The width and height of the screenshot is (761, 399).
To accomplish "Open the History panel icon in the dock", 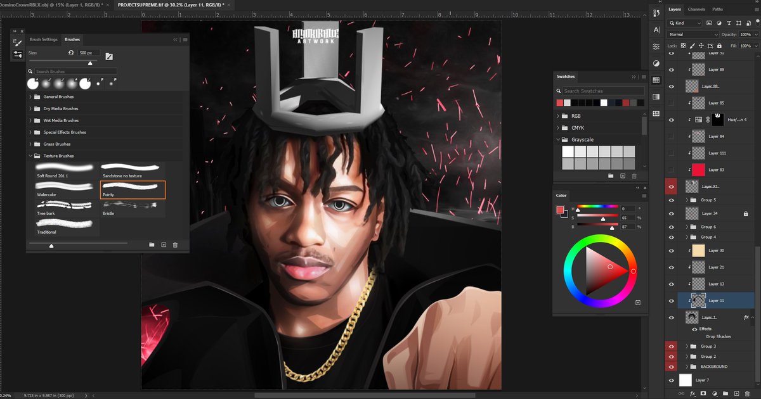I will [656, 14].
